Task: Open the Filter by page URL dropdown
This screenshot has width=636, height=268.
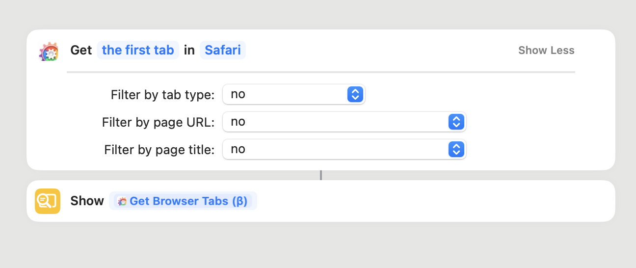Action: click(344, 122)
